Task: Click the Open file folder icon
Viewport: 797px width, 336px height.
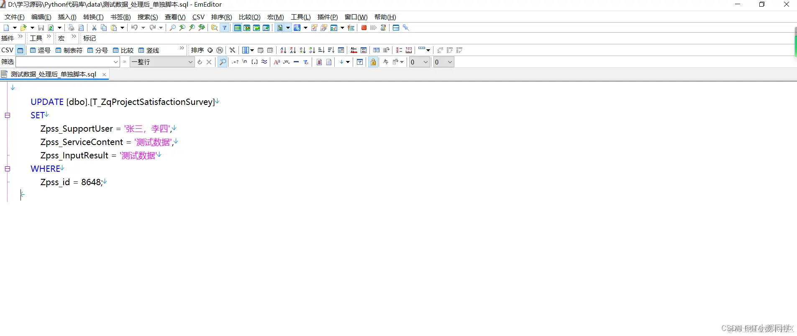Action: click(23, 28)
